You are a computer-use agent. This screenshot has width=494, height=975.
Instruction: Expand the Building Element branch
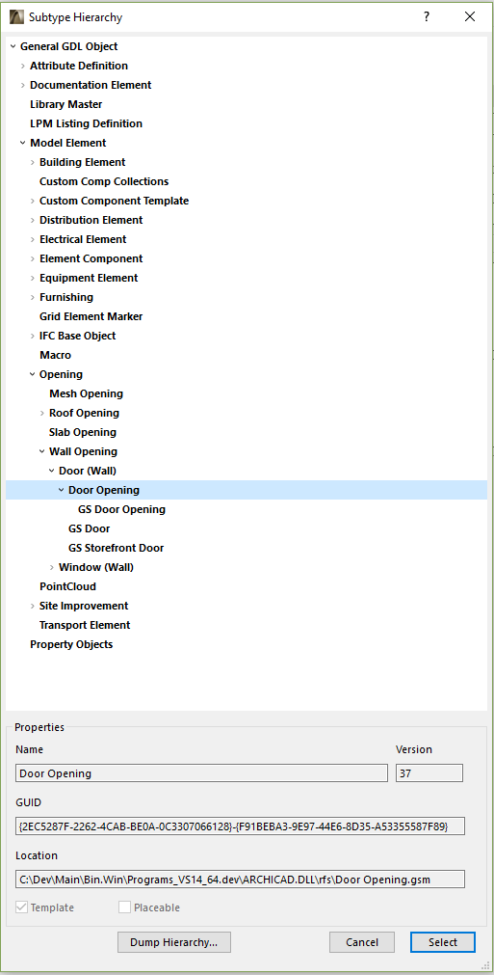[33, 162]
